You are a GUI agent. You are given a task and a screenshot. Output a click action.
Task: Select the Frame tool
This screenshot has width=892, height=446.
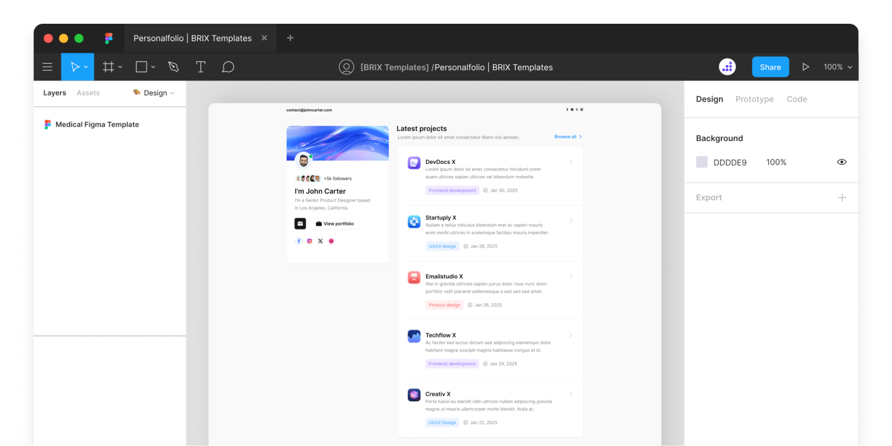pos(107,66)
